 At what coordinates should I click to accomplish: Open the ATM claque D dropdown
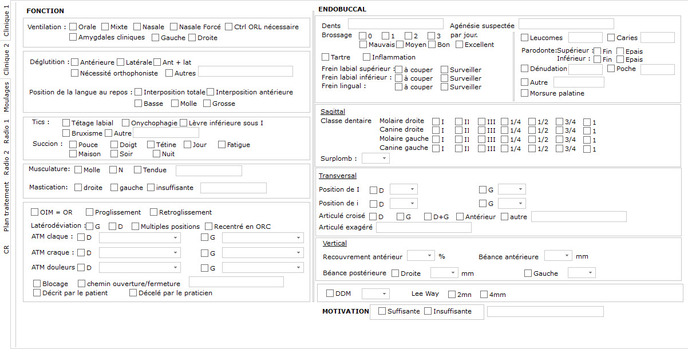(140, 237)
